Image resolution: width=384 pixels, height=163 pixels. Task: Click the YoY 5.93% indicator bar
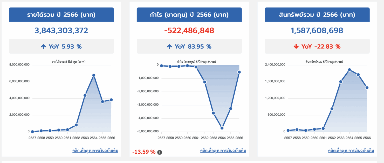[61, 46]
